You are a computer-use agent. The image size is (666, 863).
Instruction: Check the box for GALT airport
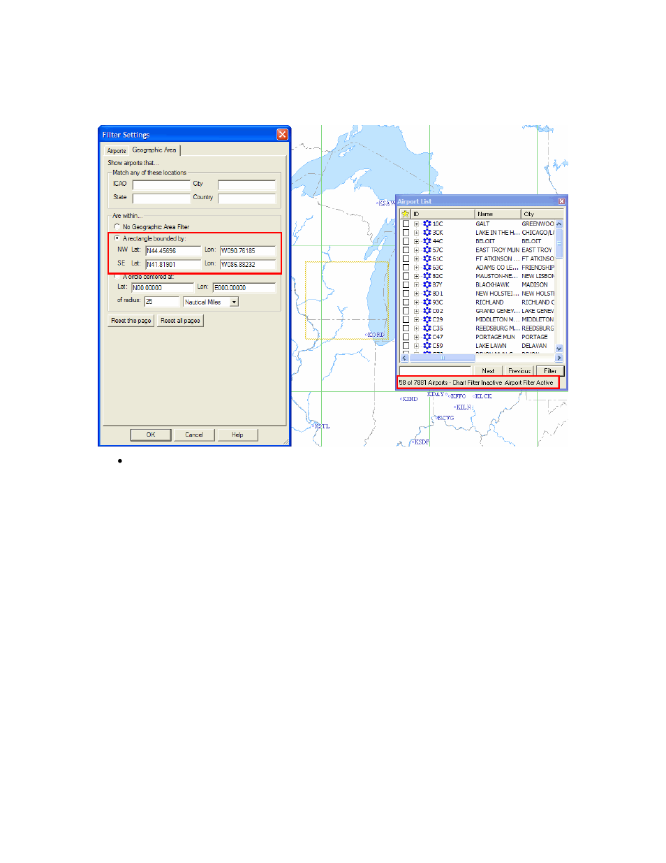[406, 224]
